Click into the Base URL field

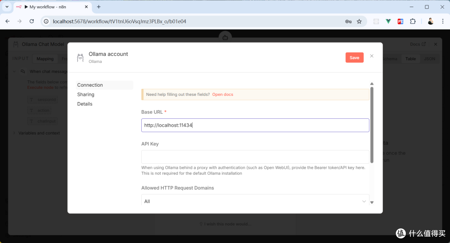(255, 125)
